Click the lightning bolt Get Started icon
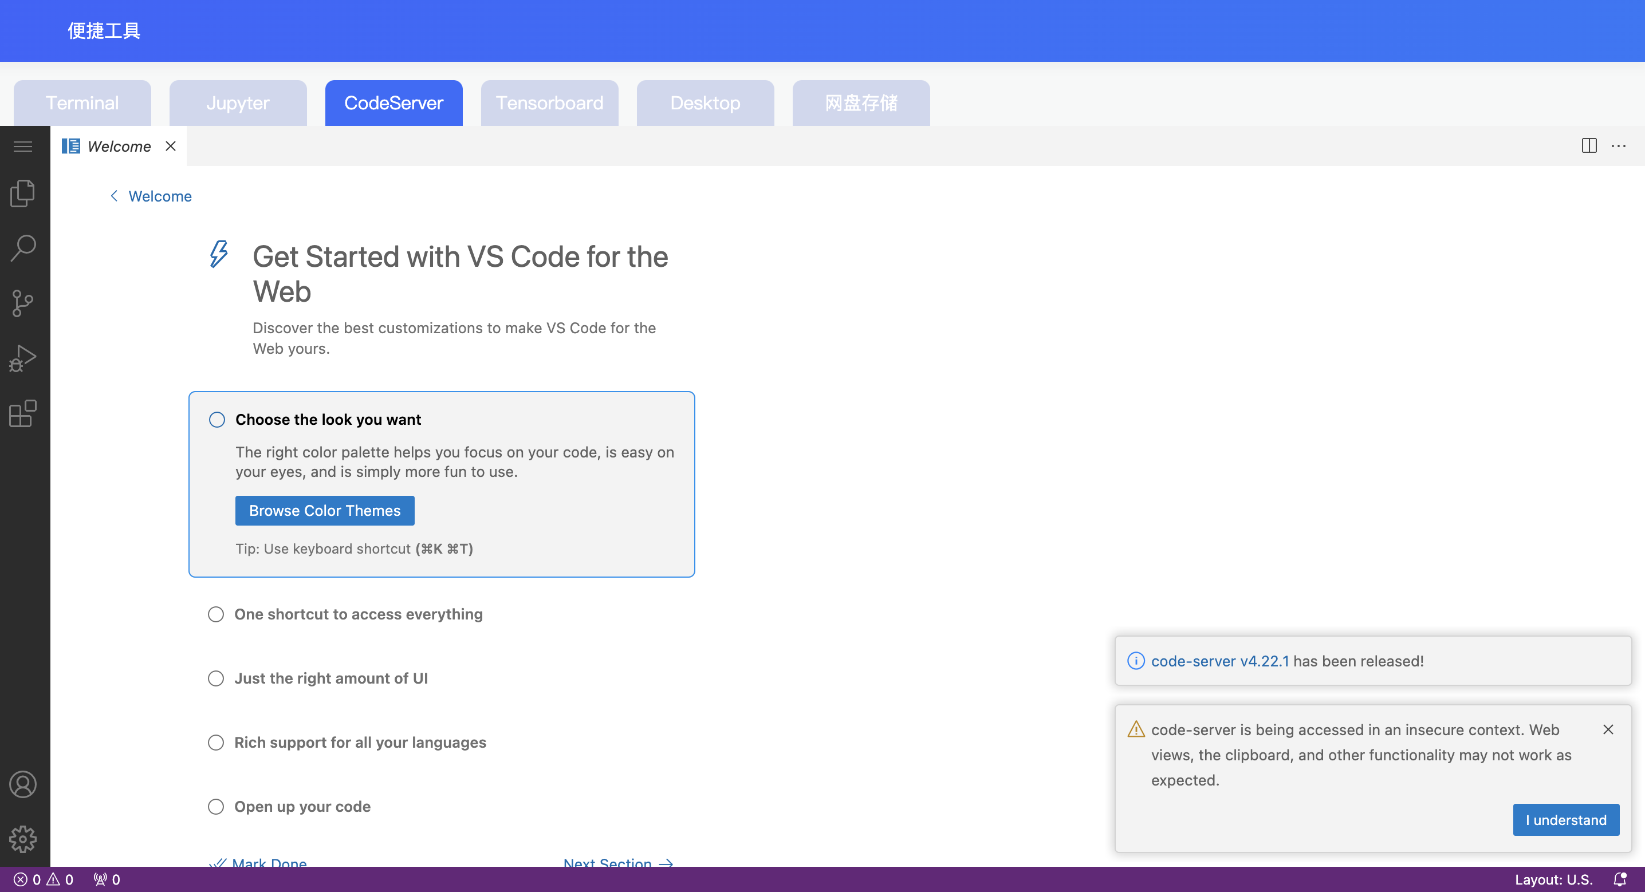 pyautogui.click(x=219, y=254)
